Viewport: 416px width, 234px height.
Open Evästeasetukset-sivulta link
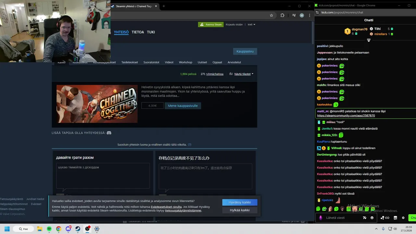pos(166,207)
